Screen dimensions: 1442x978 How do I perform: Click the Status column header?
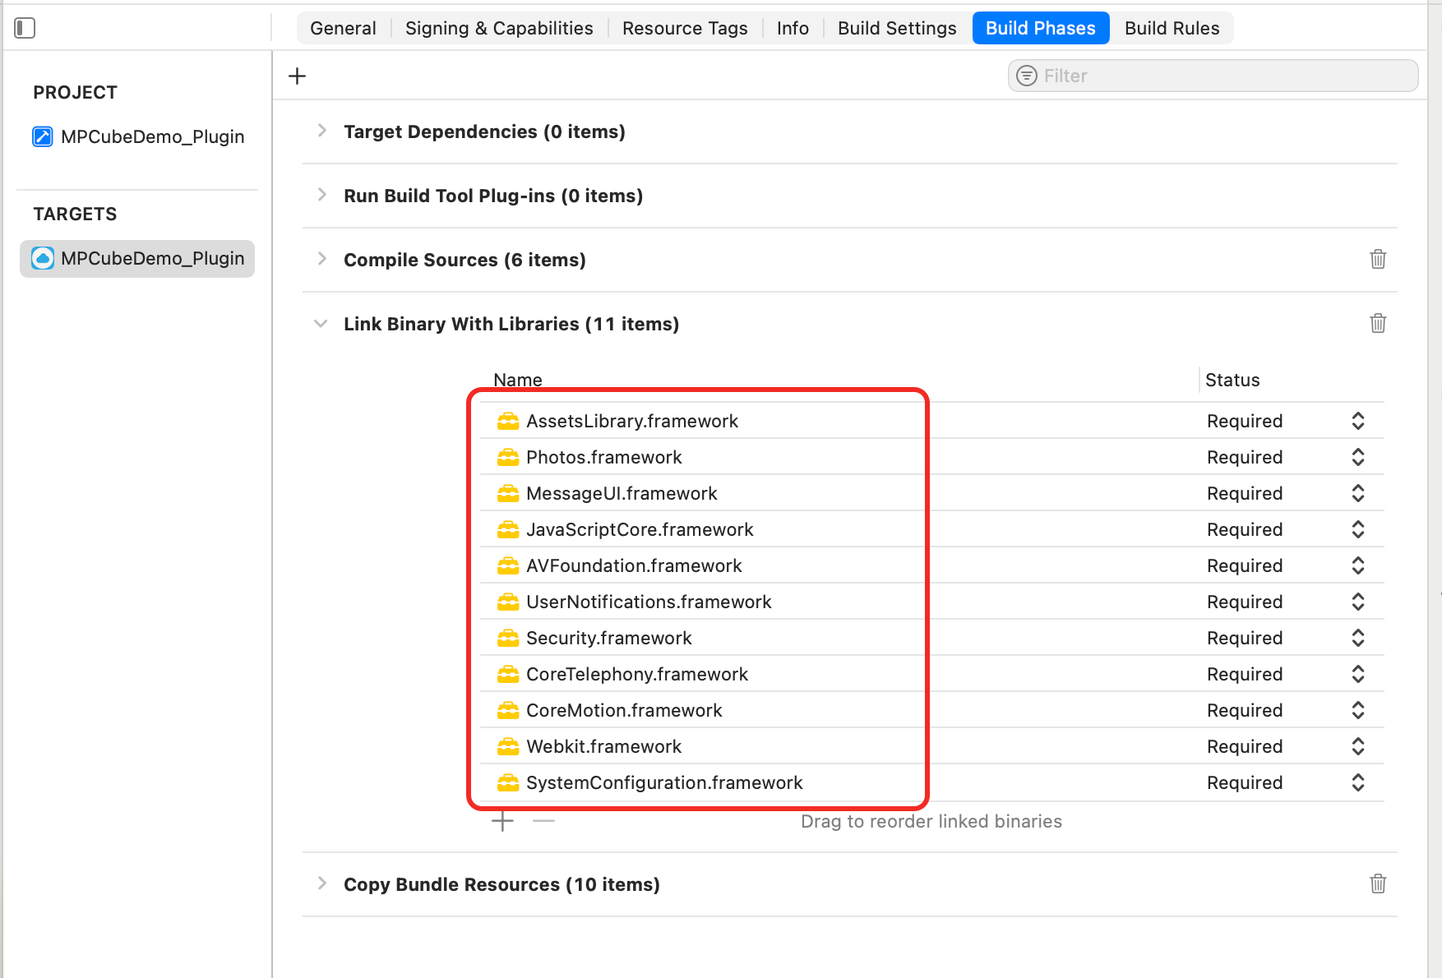[x=1232, y=380]
